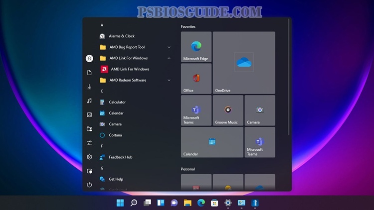Image resolution: width=374 pixels, height=210 pixels.
Task: Open Settings gear in Start sidebar
Action: pyautogui.click(x=89, y=157)
